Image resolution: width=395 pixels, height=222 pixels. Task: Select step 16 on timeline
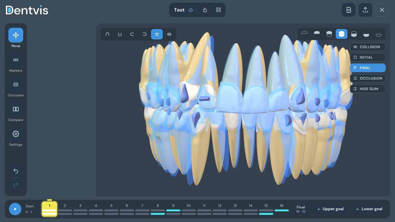click(282, 209)
